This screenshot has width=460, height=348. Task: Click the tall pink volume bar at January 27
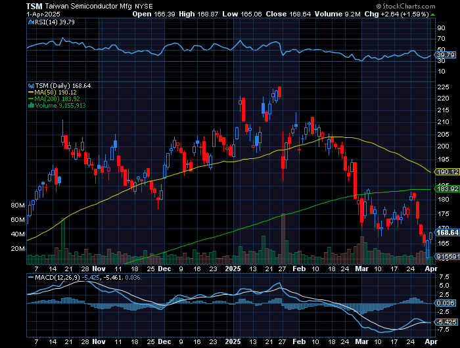point(283,238)
